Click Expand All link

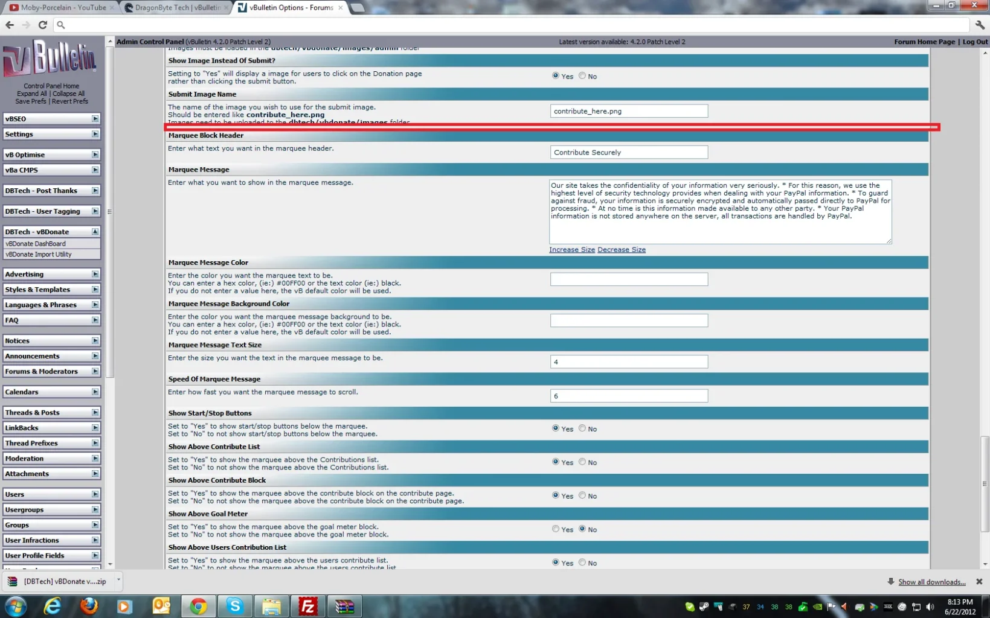[31, 94]
